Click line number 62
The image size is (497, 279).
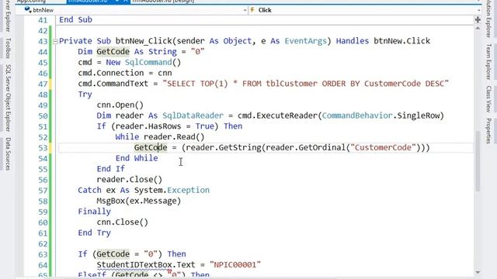tap(43, 244)
